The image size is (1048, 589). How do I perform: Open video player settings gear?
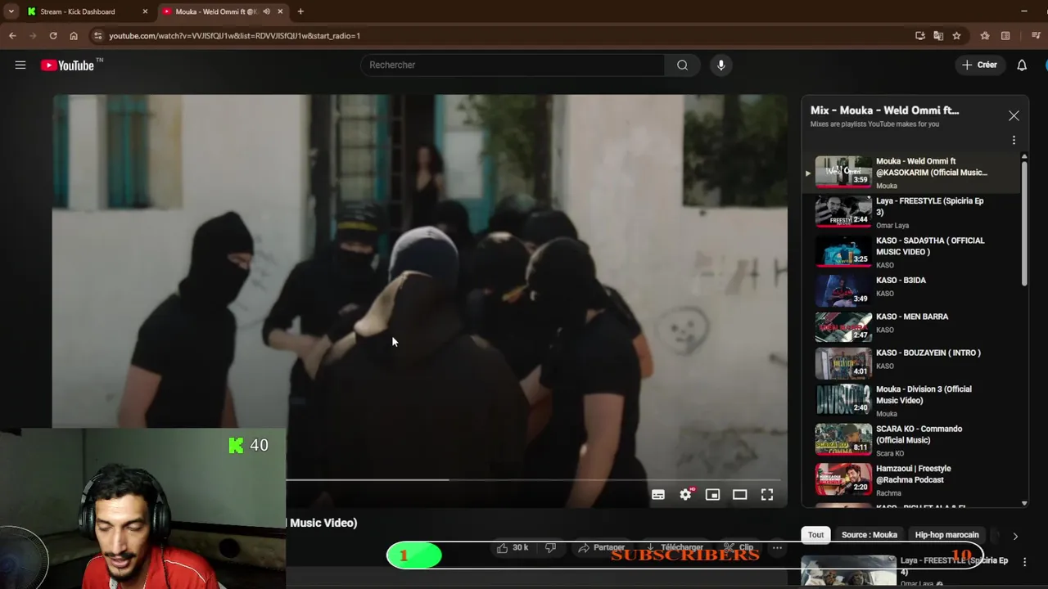(686, 494)
